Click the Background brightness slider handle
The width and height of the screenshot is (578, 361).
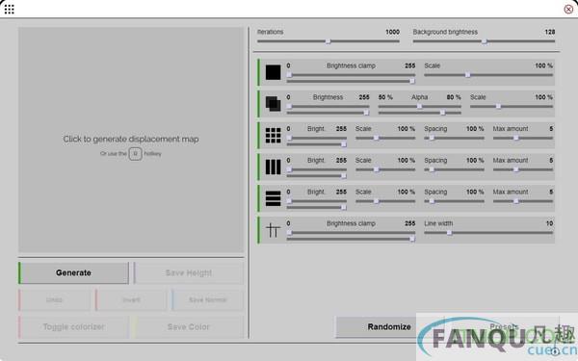coord(485,41)
